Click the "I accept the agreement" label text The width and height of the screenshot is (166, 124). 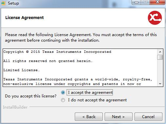click(x=90, y=93)
